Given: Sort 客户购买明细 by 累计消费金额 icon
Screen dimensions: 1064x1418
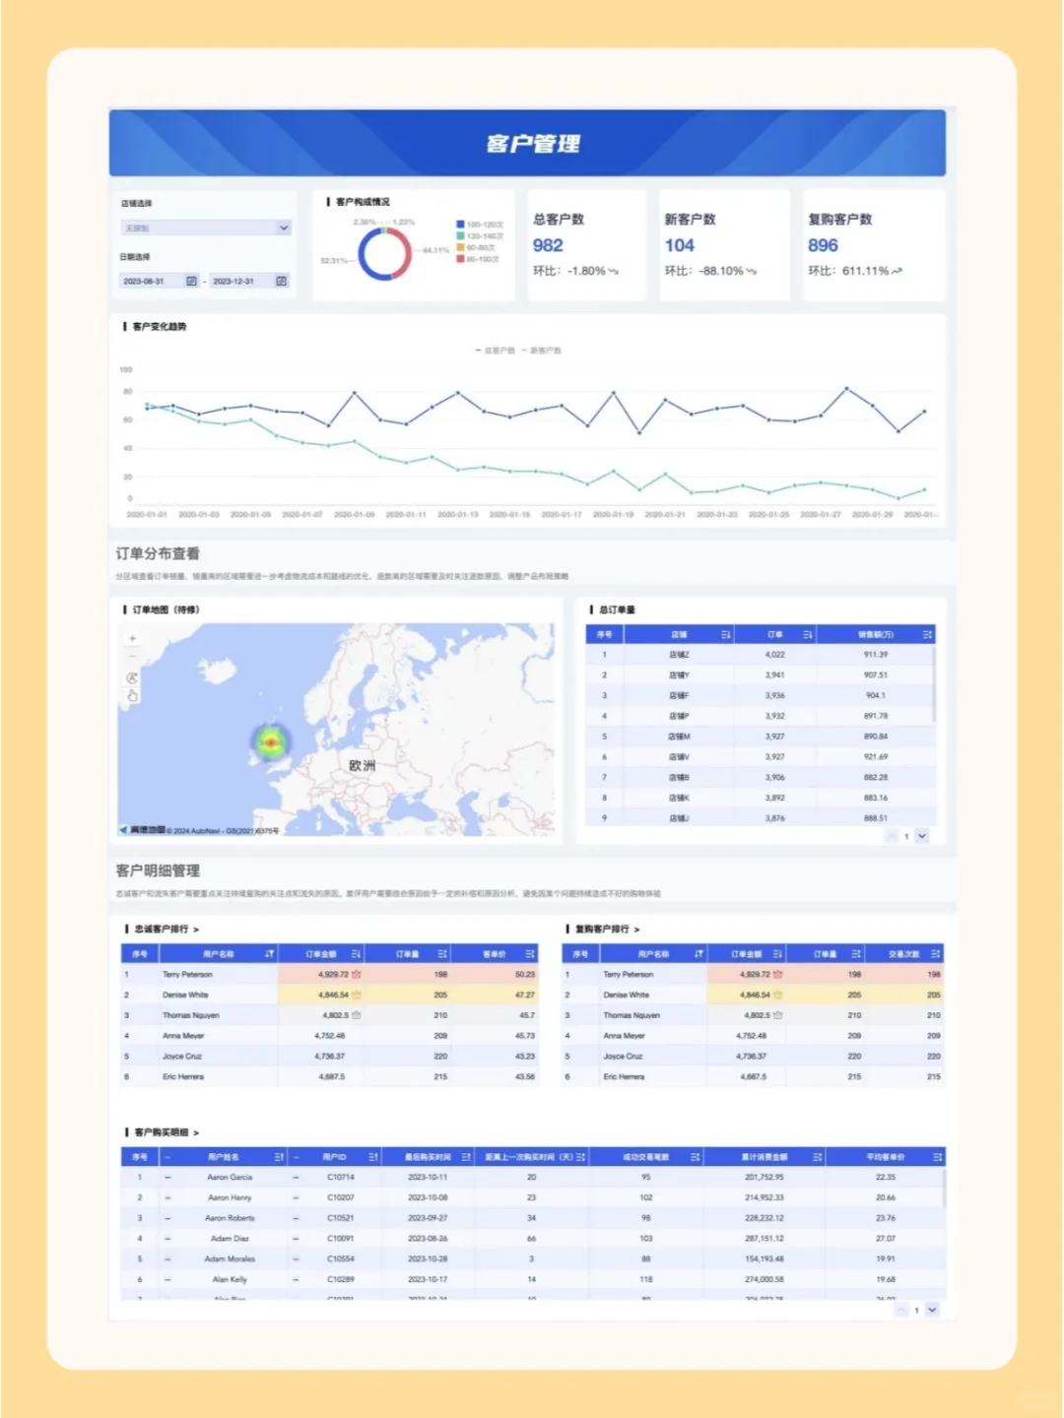Looking at the screenshot, I should point(817,1157).
